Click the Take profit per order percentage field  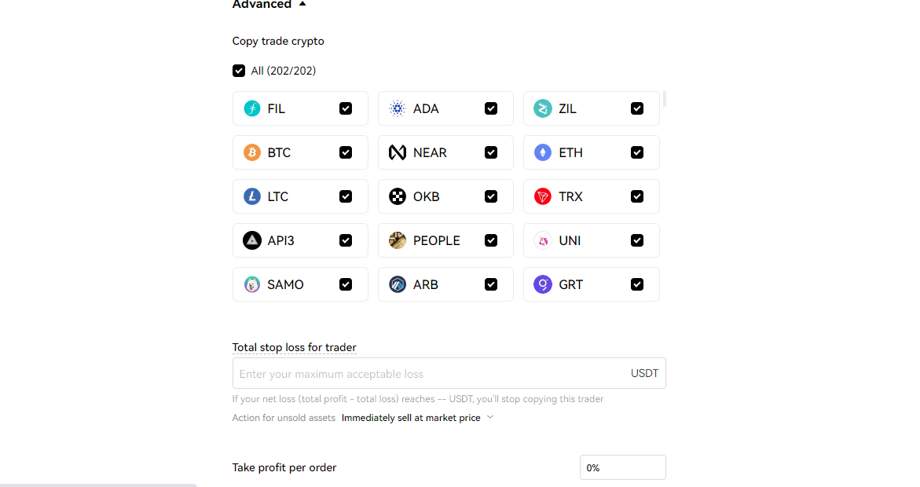622,467
